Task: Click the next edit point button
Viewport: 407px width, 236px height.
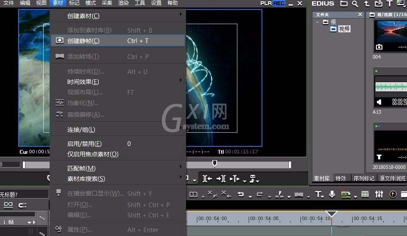Action: point(221,178)
